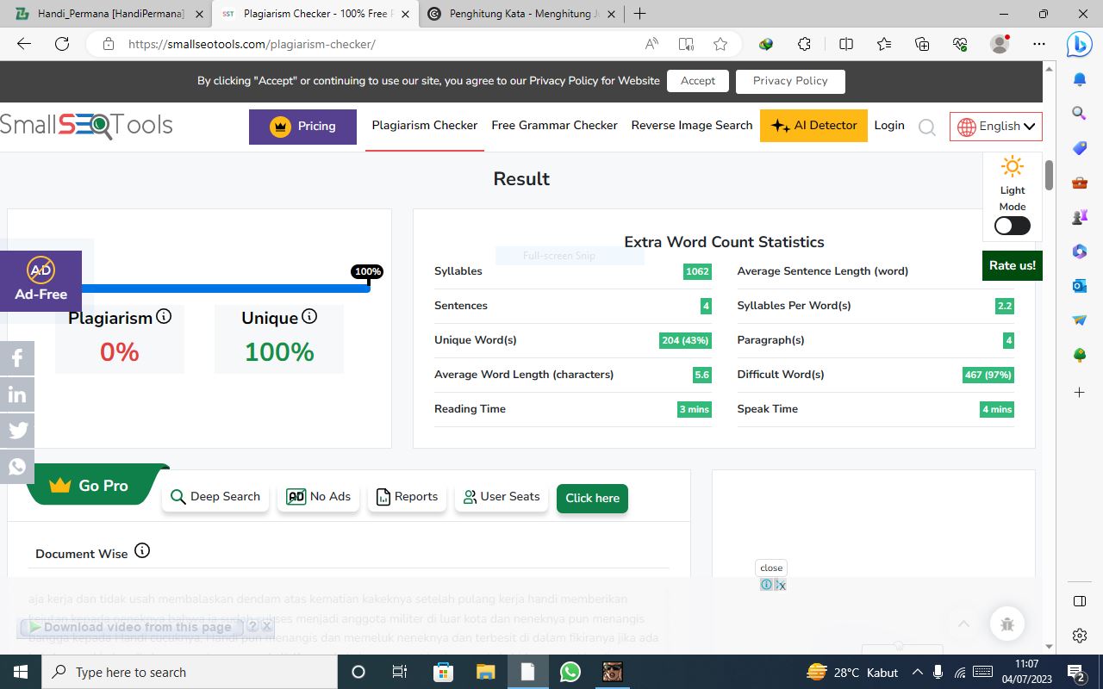Open the sidebar notifications bell
Viewport: 1103px width, 689px height.
click(x=1080, y=79)
